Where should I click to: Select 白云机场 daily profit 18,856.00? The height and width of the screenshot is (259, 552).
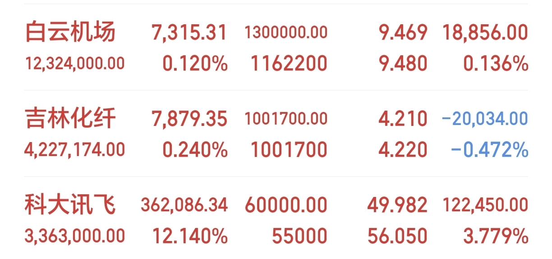[x=485, y=33]
